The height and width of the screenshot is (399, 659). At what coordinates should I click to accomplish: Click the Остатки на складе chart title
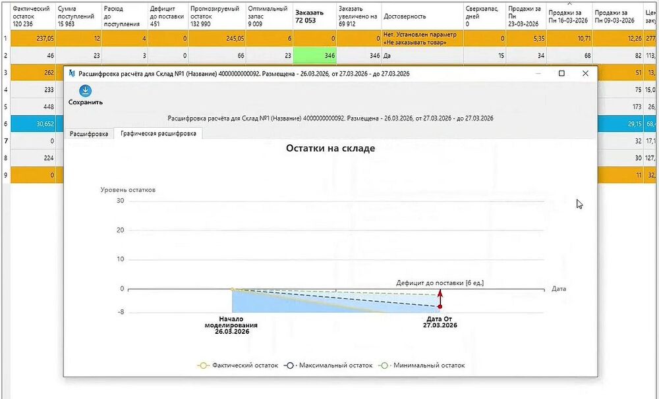[330, 148]
